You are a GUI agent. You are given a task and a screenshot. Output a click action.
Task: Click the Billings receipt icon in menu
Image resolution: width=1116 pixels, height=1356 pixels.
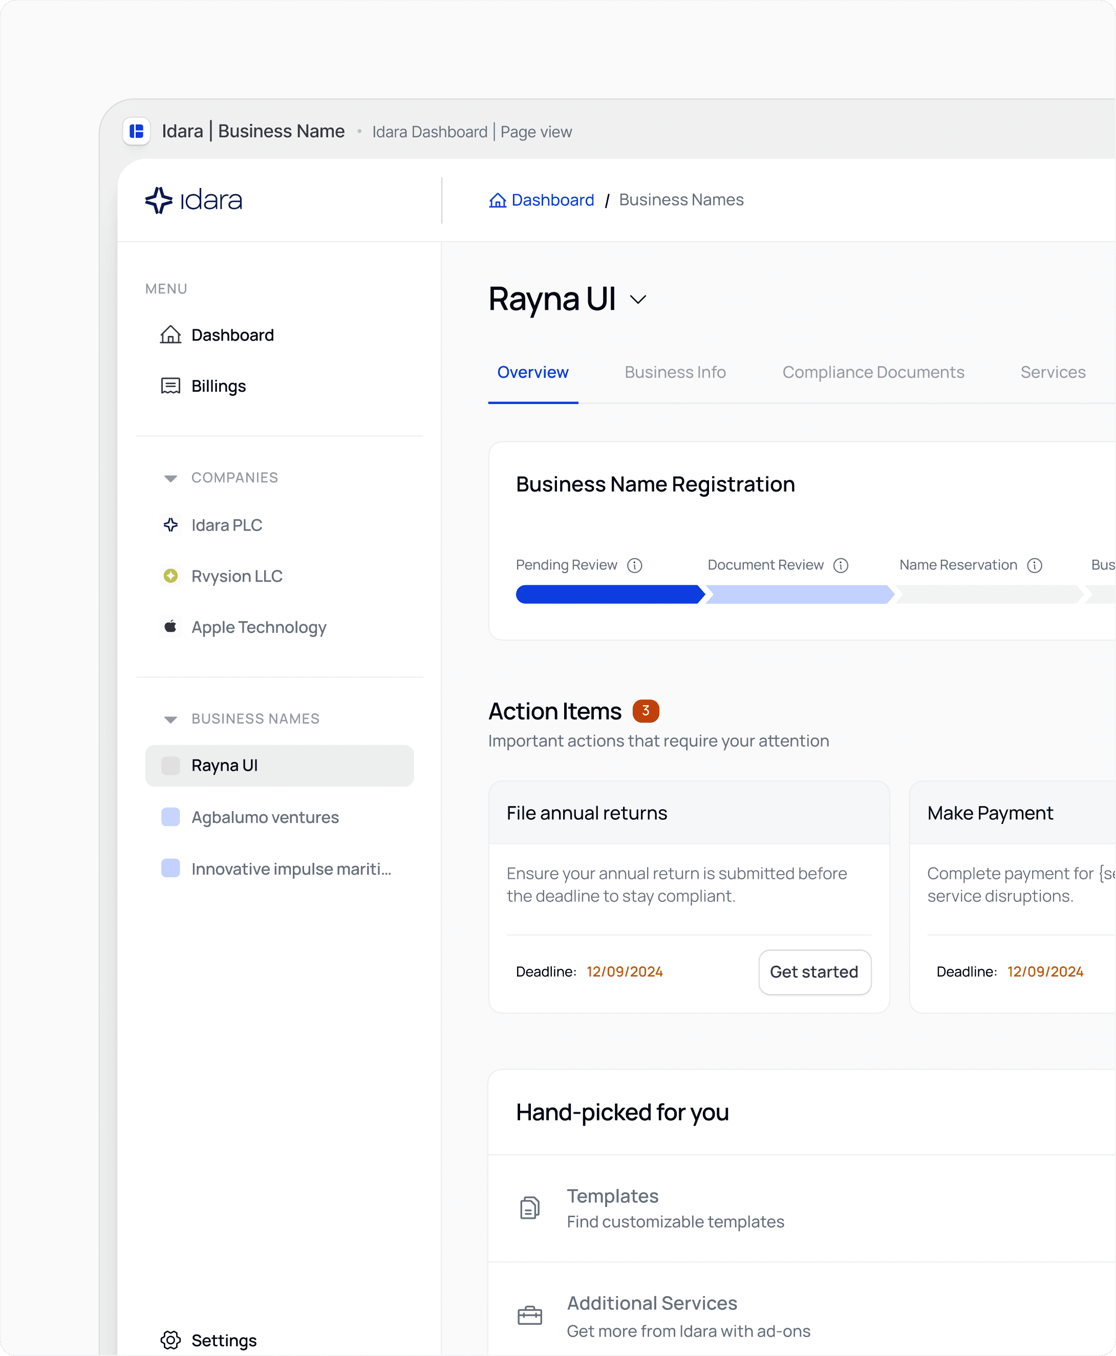tap(170, 386)
